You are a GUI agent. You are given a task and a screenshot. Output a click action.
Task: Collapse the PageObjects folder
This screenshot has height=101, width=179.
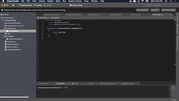[x=4, y=28]
